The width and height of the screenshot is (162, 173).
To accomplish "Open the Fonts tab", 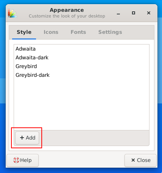I will [x=78, y=32].
